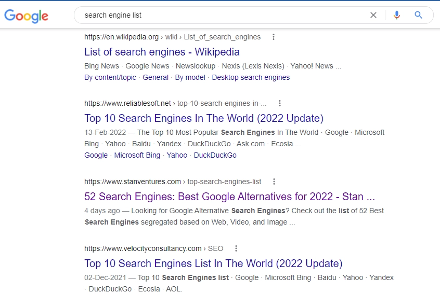The image size is (440, 307).
Task: Go to the General sitelink
Action: coord(156,77)
